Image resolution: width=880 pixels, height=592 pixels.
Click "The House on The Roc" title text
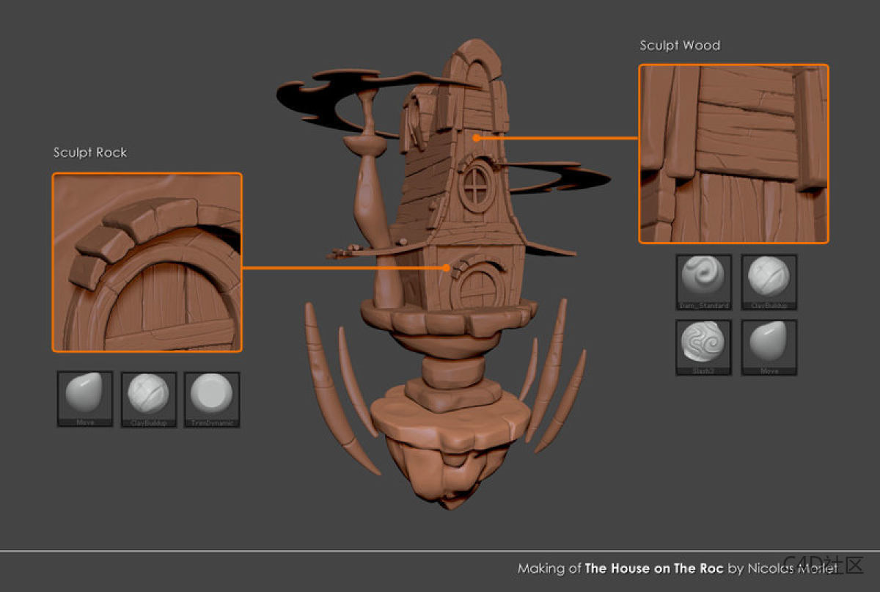point(653,569)
